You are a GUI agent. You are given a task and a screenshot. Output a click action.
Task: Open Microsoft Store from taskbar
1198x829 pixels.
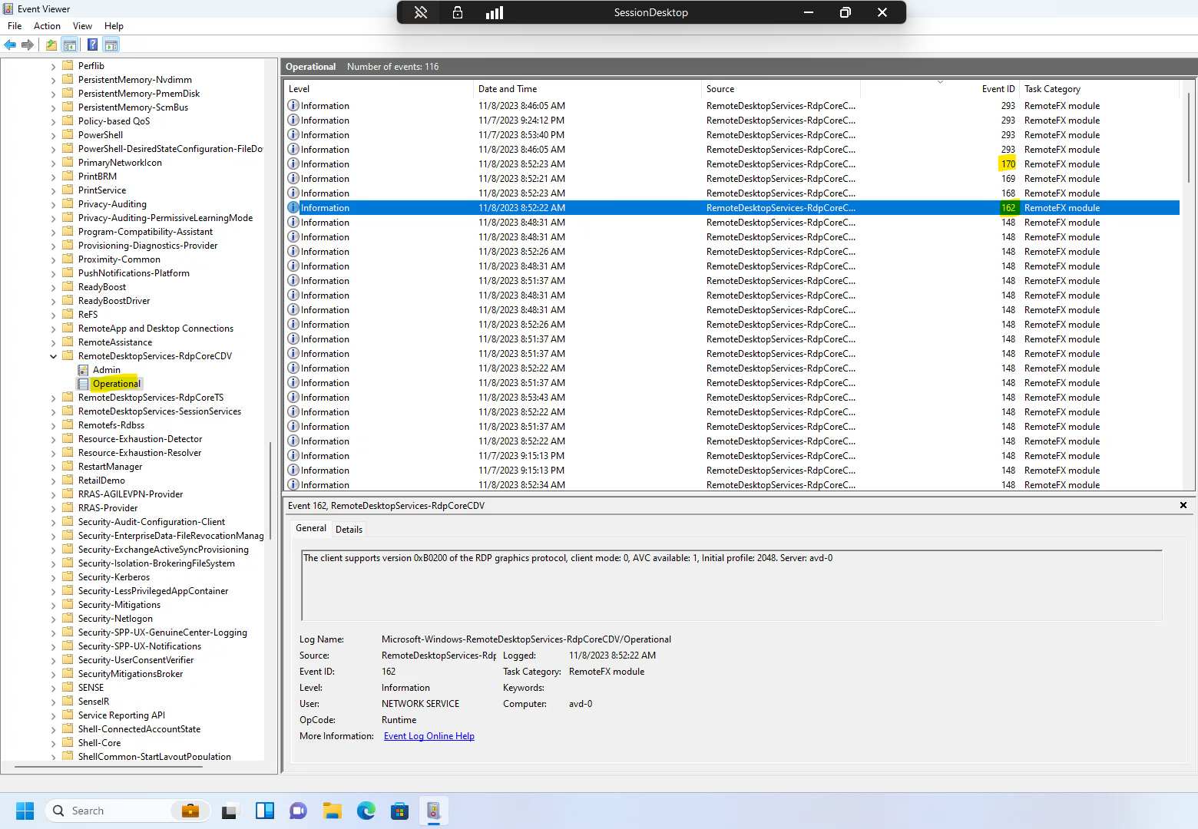click(399, 811)
